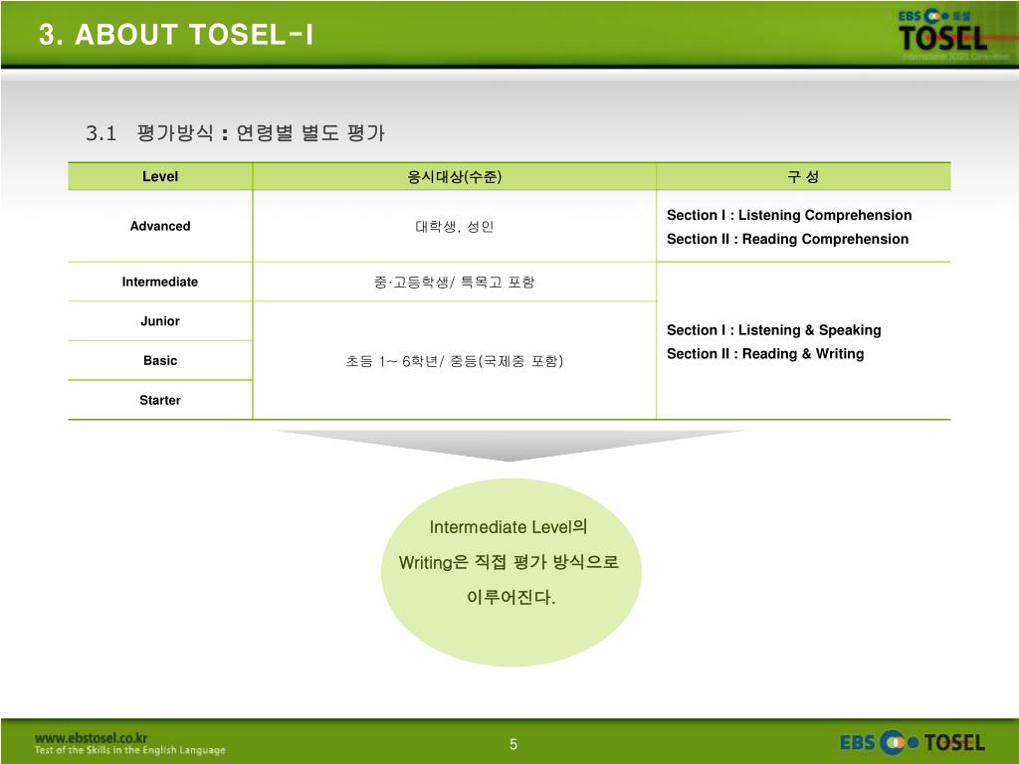Select the 'Junior' level cell
Viewport: 1019px width, 764px height.
[x=160, y=321]
